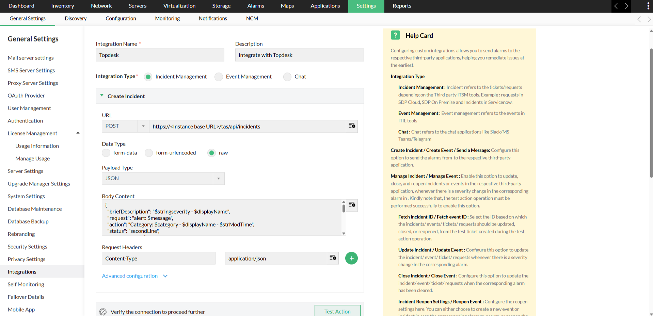Image resolution: width=653 pixels, height=316 pixels.
Task: Click the sub-tab right chevron
Action: [649, 19]
